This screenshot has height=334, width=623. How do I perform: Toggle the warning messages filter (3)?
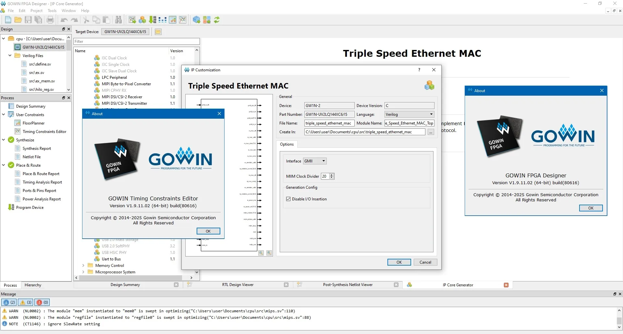(x=26, y=302)
